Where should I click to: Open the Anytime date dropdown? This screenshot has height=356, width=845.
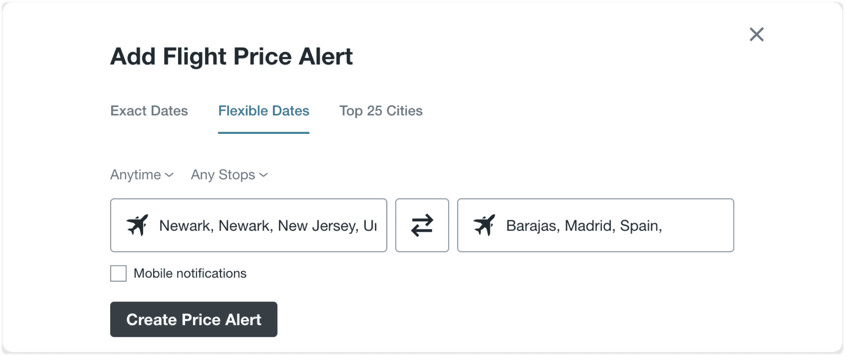142,175
